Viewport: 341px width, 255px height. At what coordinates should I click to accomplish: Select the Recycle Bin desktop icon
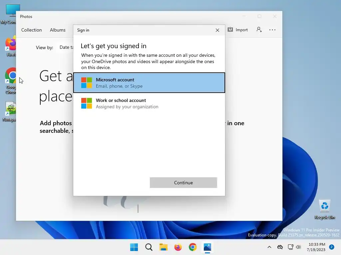click(324, 209)
